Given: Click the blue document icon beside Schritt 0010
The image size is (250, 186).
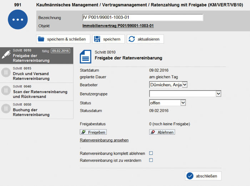Looking at the screenshot, I should pos(85,57).
